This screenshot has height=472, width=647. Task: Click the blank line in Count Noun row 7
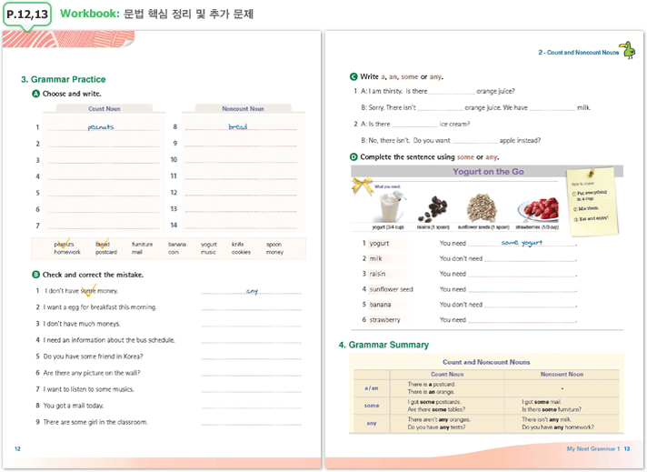coord(104,226)
